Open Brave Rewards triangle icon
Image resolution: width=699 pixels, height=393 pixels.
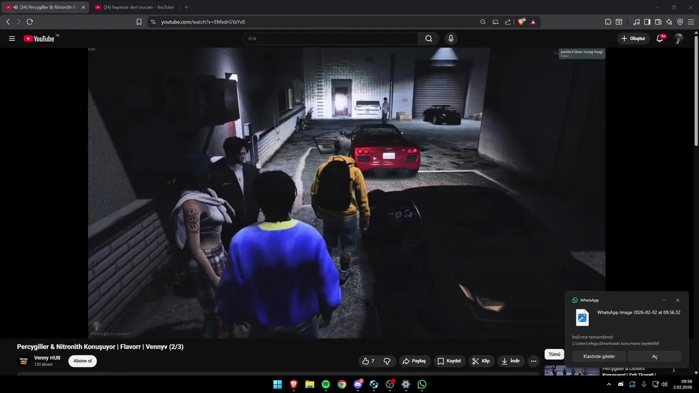533,22
